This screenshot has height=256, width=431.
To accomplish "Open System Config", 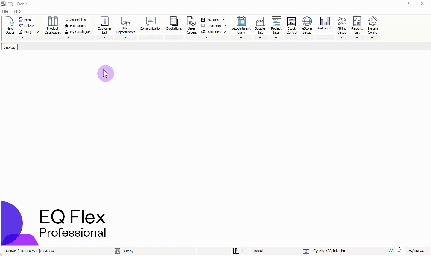I will point(373,25).
